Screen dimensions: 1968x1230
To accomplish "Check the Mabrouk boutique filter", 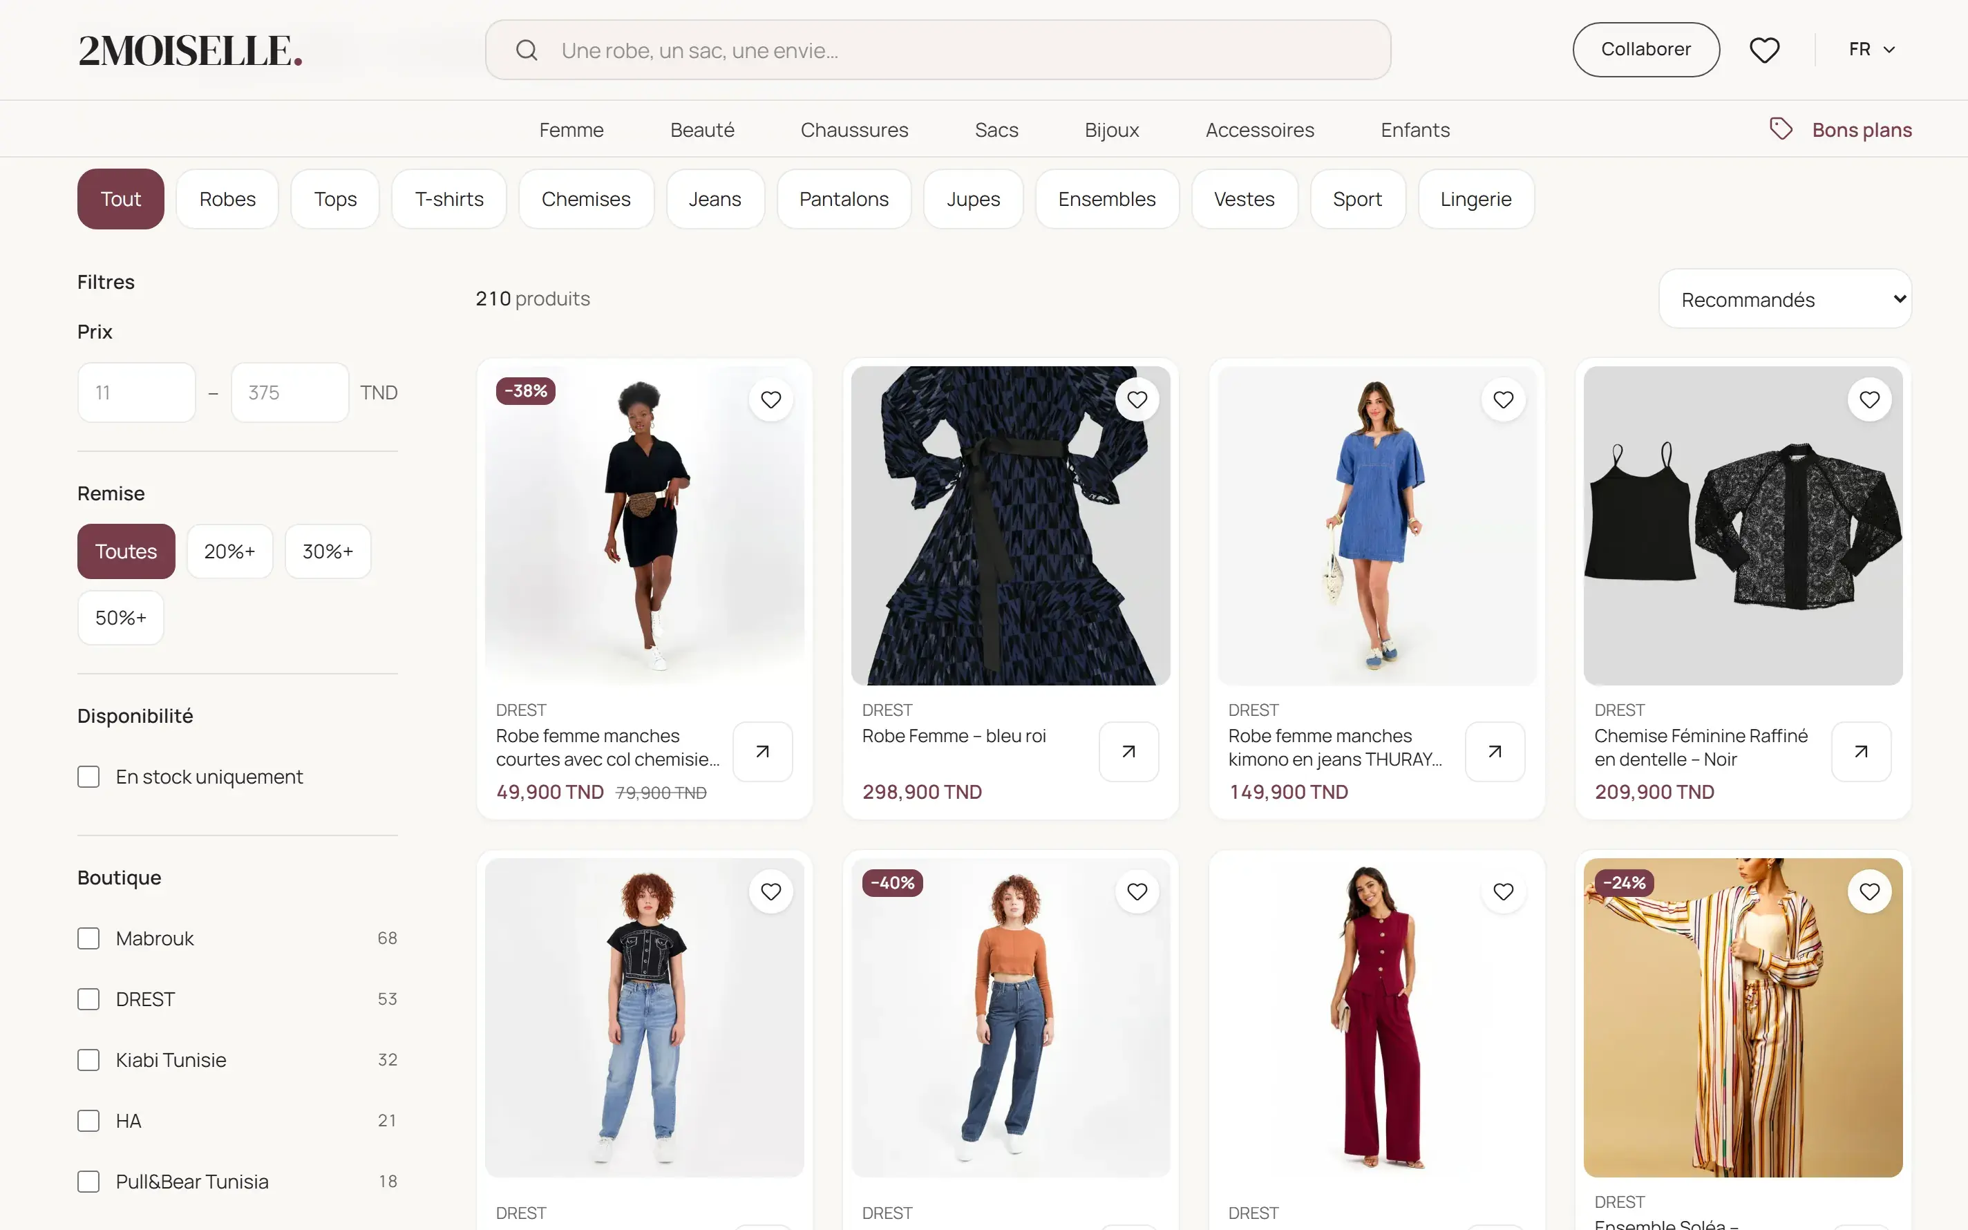I will pyautogui.click(x=88, y=939).
